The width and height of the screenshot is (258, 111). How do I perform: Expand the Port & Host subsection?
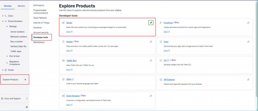point(7,56)
